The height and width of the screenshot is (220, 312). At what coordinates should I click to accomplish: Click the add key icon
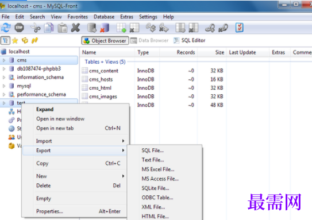click(151, 28)
